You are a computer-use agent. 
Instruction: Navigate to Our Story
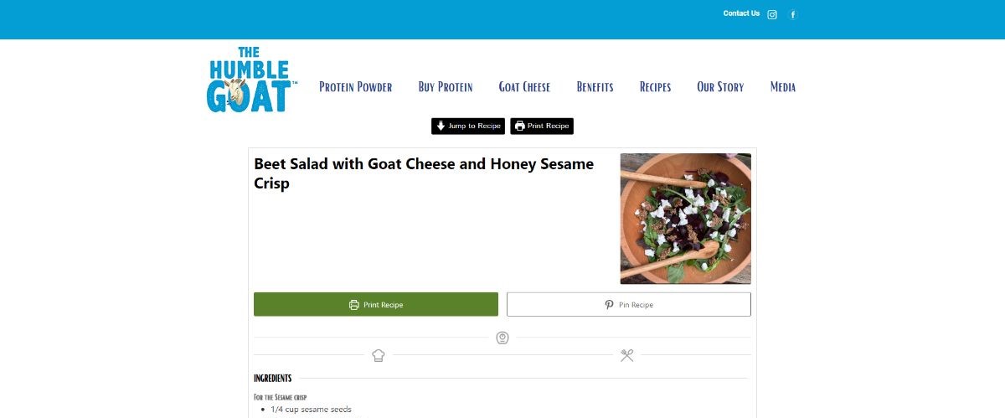tap(720, 87)
